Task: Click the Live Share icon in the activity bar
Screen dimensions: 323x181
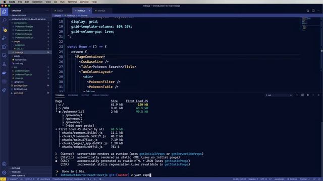Action: (x=4, y=90)
